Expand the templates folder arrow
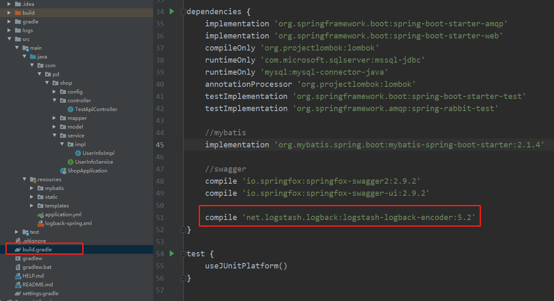This screenshot has height=301, width=554. [32, 205]
